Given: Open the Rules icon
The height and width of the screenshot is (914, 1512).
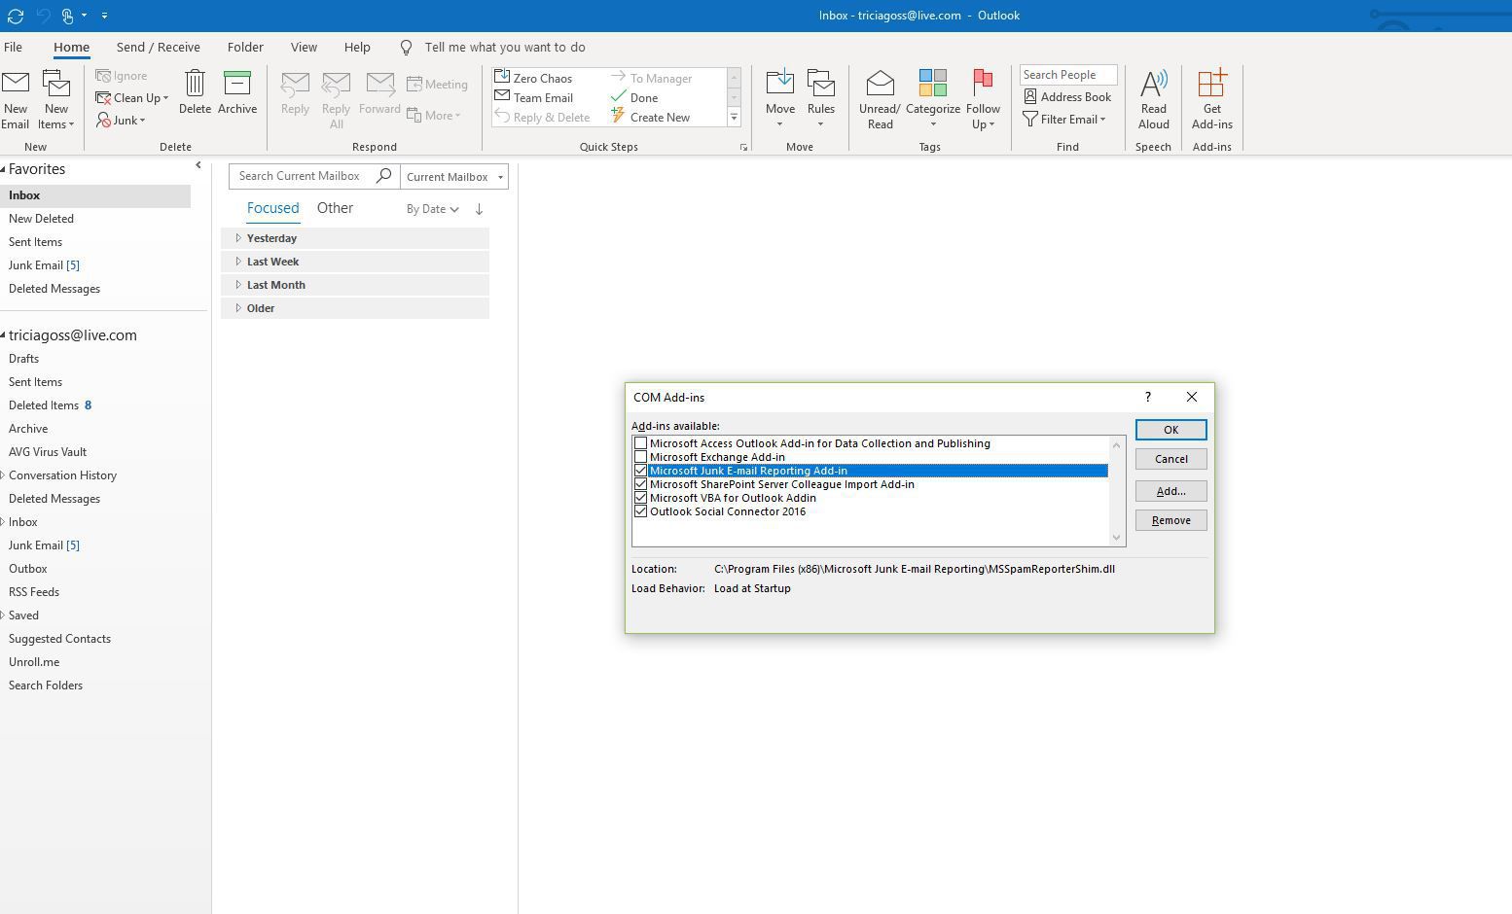Looking at the screenshot, I should point(821,84).
